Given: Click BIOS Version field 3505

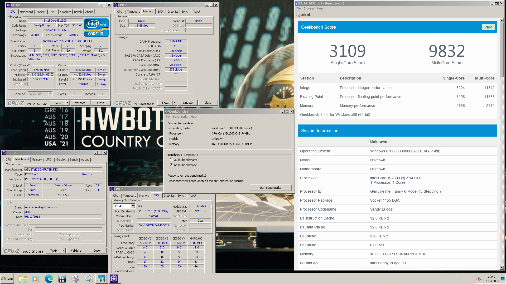Looking at the screenshot, I should click(x=63, y=212).
